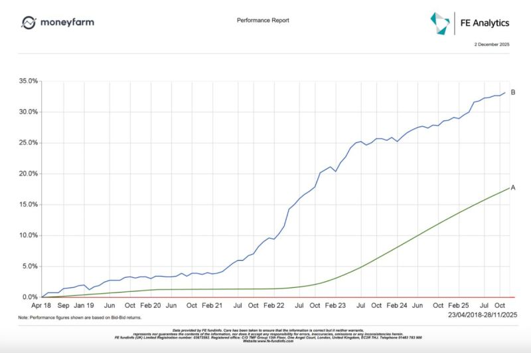Screen dimensions: 531x353
Task: Click the red flat baseline line
Action: pyautogui.click(x=265, y=297)
